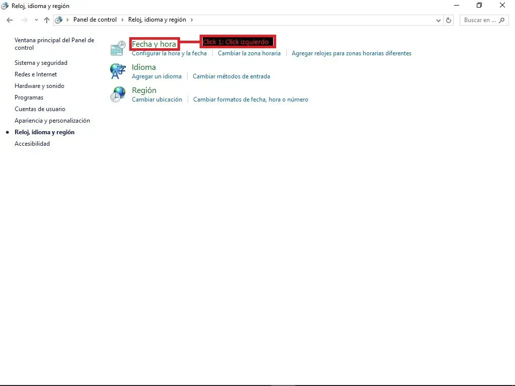The image size is (515, 386).
Task: Select Cambiar métodos de entrada
Action: click(231, 76)
